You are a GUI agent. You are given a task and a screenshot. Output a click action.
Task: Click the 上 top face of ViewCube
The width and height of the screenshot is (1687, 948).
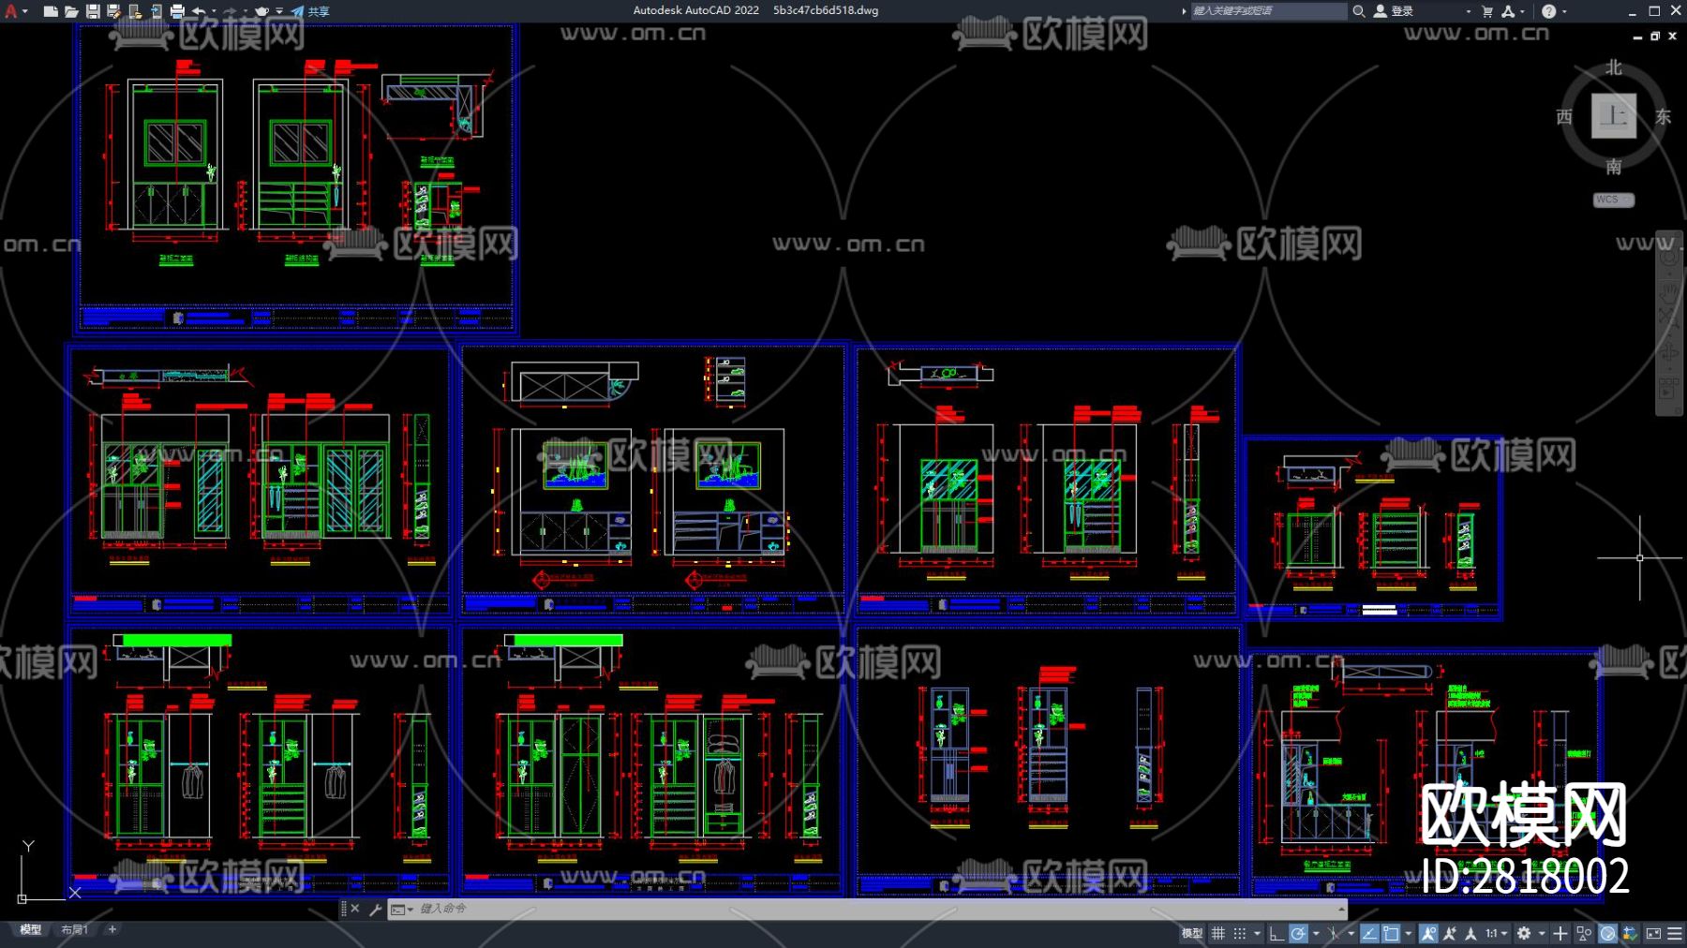[1614, 116]
